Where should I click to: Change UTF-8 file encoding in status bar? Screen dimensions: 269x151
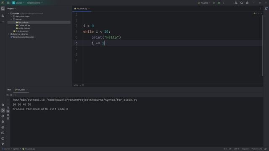pyautogui.click(x=236, y=149)
